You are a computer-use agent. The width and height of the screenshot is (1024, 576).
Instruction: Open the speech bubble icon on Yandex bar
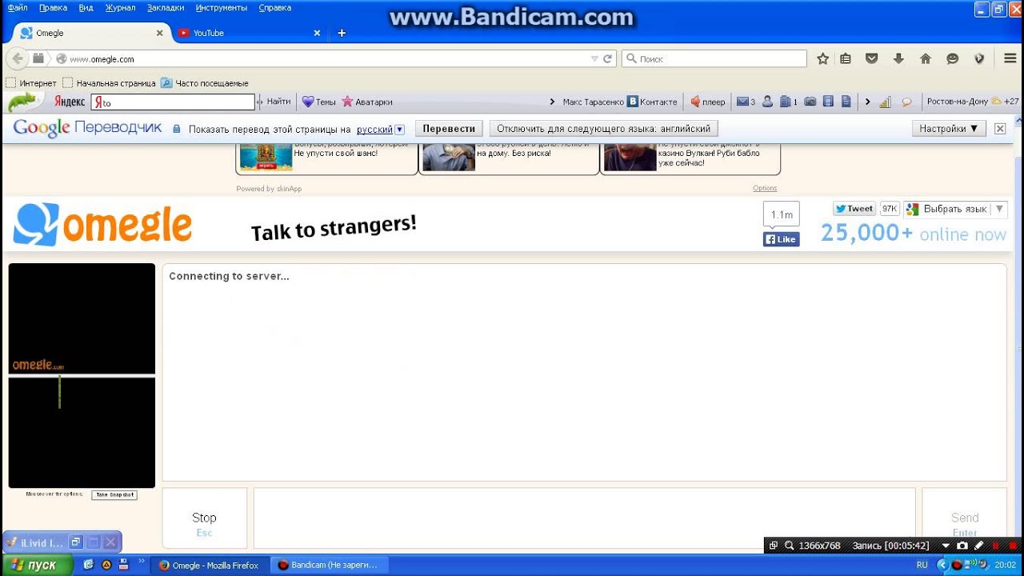pyautogui.click(x=906, y=102)
